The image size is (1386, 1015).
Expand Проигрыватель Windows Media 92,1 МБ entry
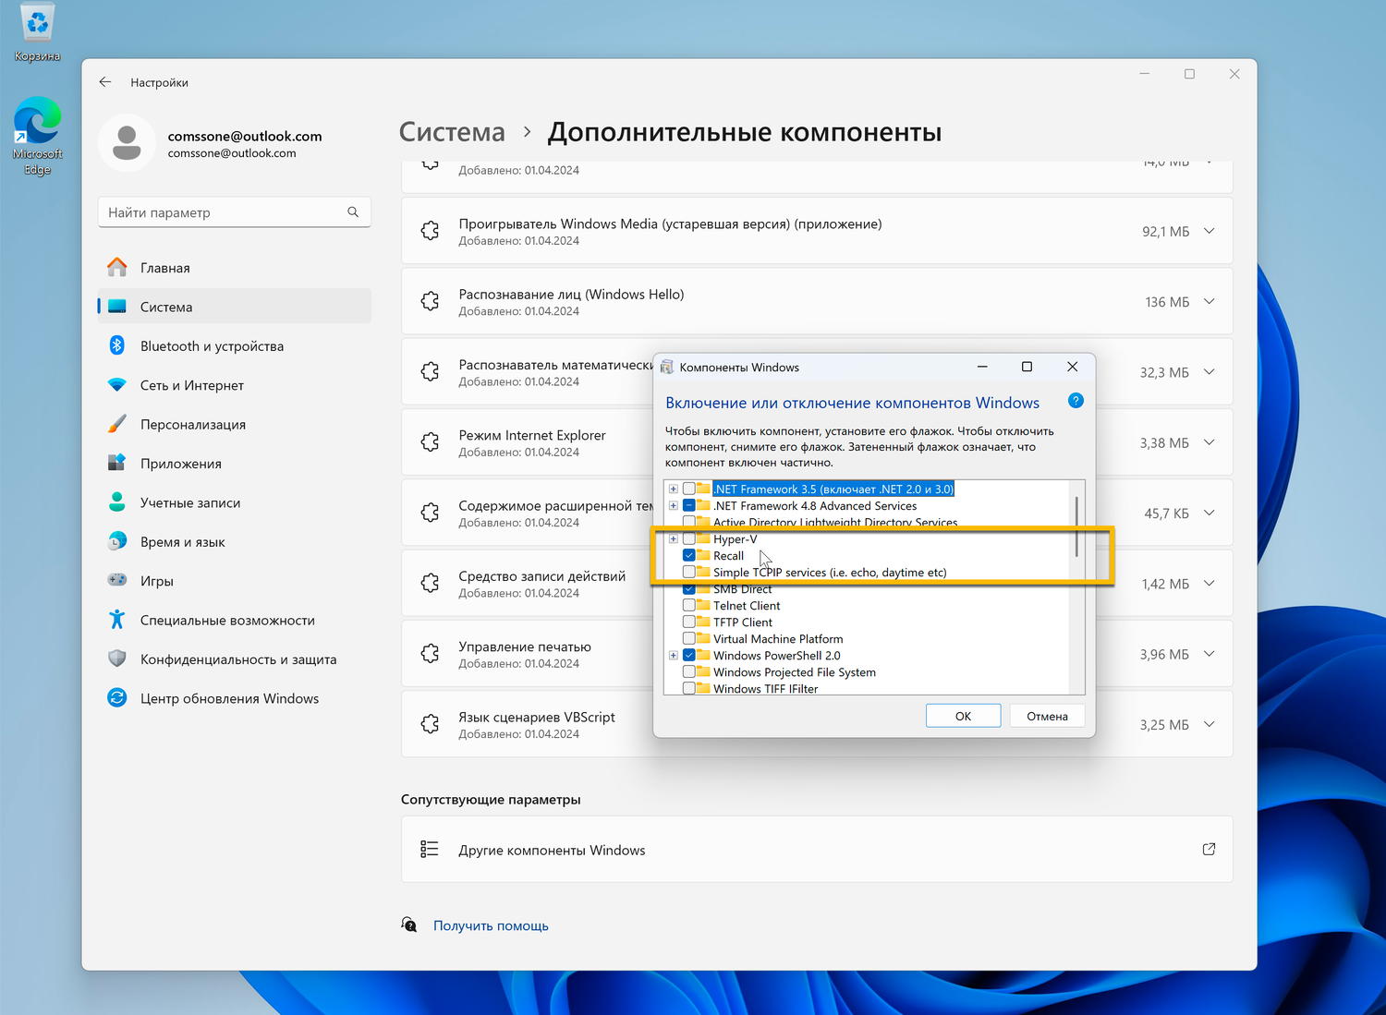(1209, 231)
